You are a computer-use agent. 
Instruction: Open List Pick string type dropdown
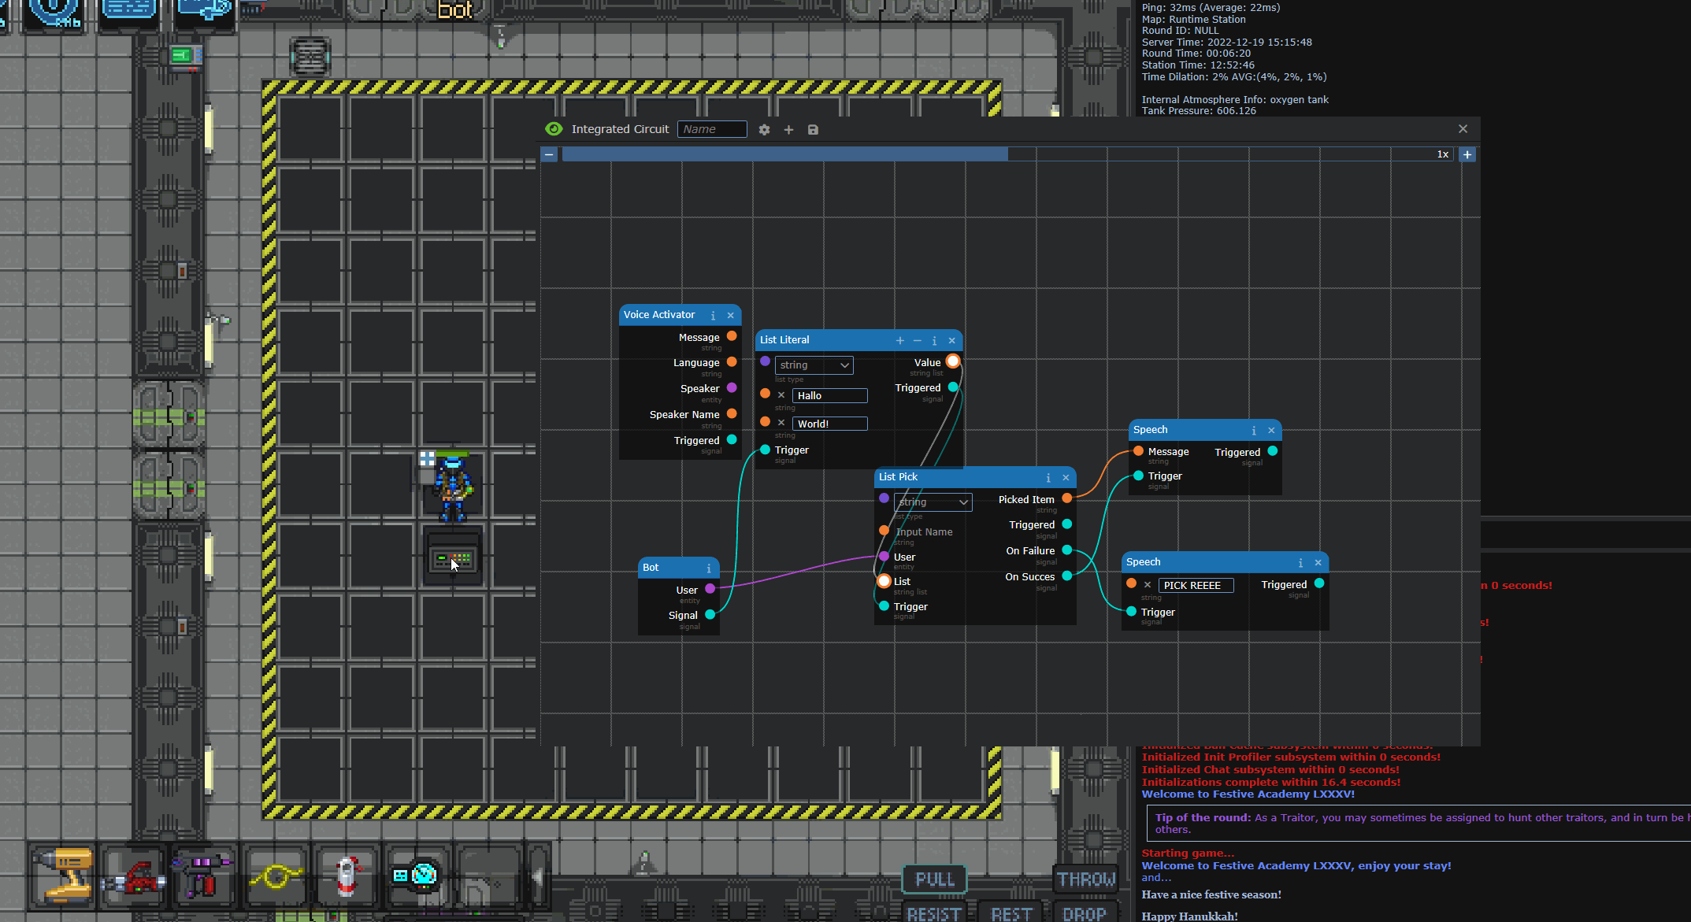[933, 502]
